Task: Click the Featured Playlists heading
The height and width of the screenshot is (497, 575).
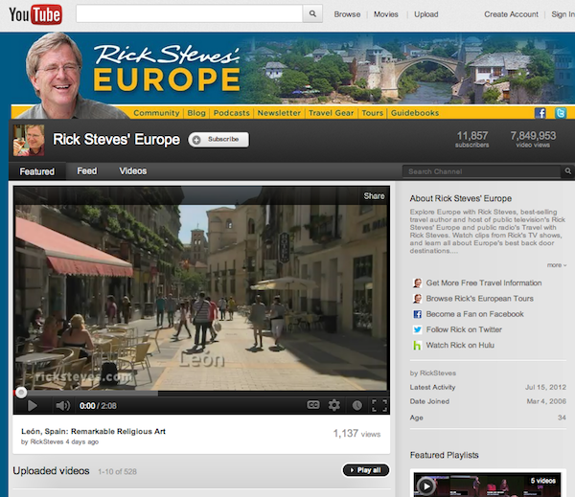Action: [444, 455]
